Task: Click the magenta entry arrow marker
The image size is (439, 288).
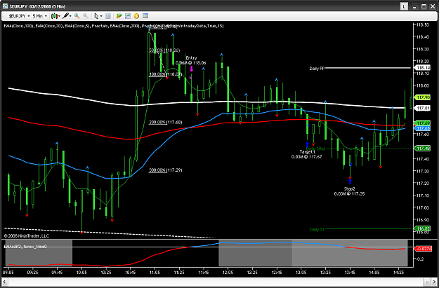Action: click(x=192, y=69)
